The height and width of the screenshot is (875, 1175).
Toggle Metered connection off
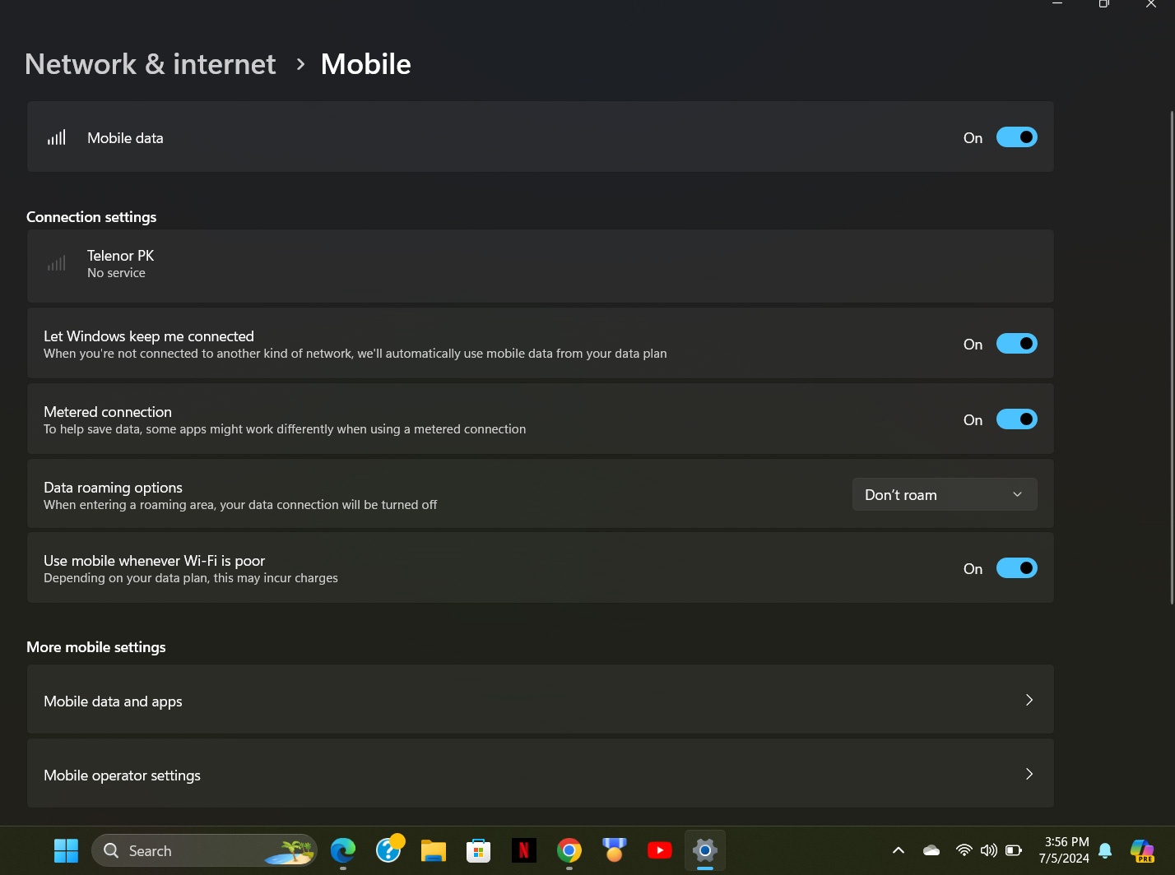coord(1016,419)
